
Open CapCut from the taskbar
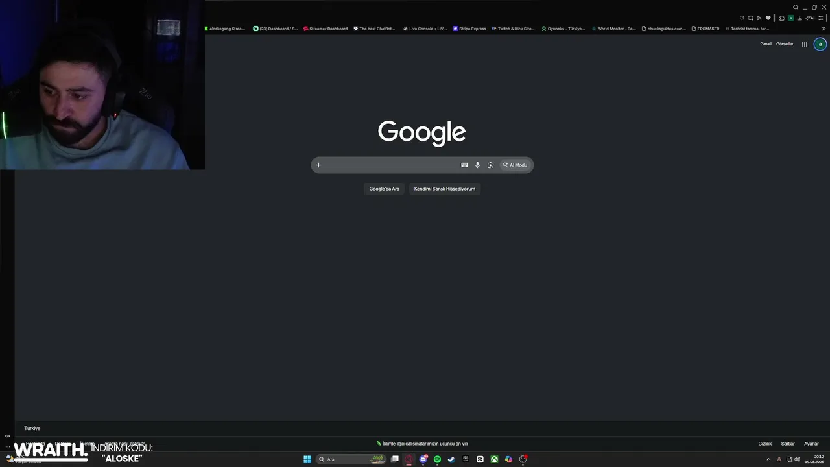click(x=480, y=459)
